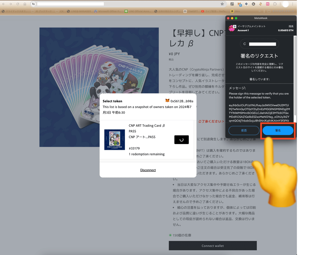Screen dimensions: 329x255
Task: Click the CNP token thumbnail in Select token dialog
Action: pos(115,139)
